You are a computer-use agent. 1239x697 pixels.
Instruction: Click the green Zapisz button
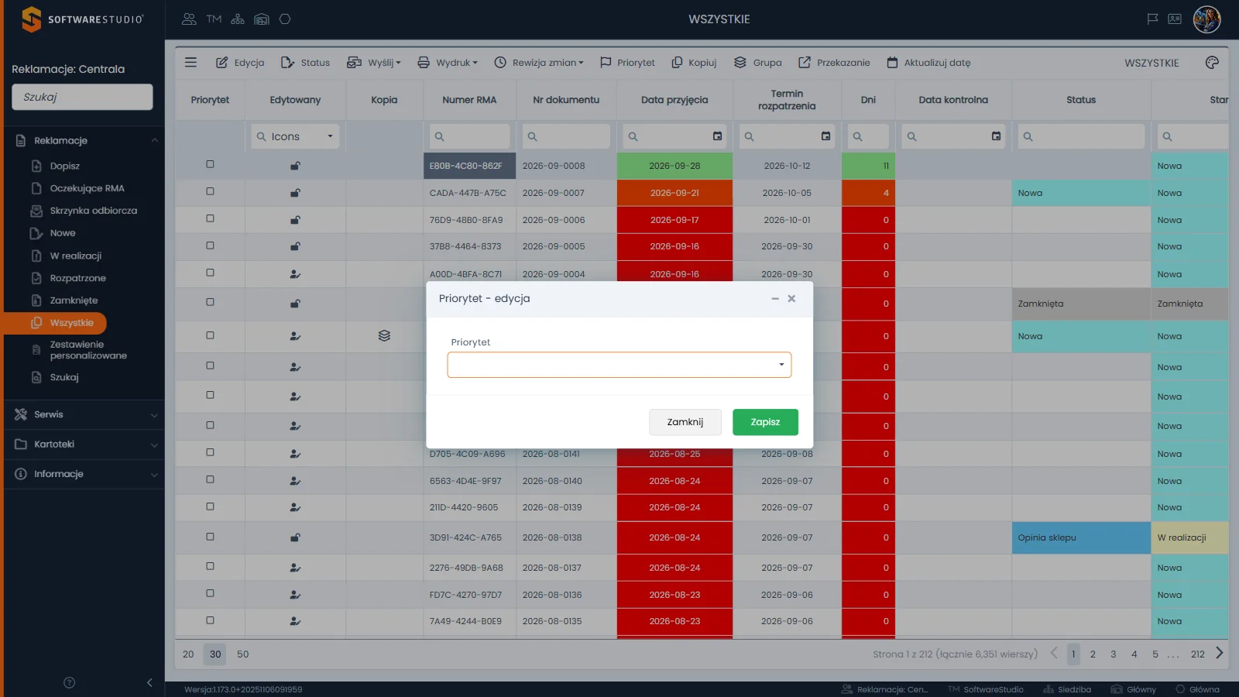click(765, 422)
